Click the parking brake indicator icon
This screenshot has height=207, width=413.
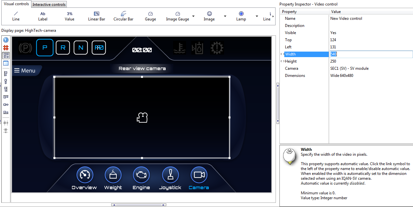pyautogui.click(x=25, y=48)
